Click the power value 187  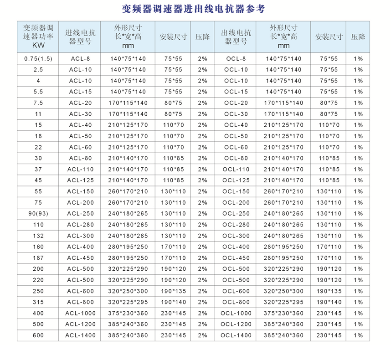38,258
